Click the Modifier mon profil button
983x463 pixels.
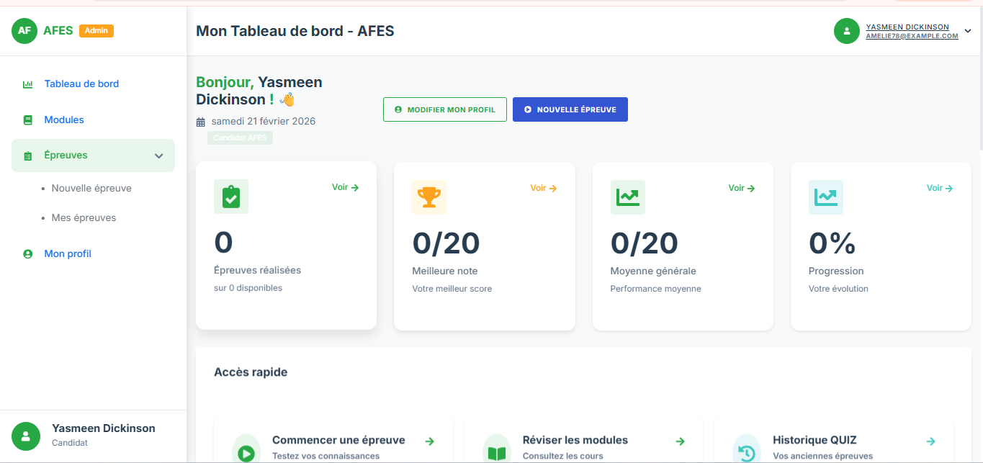(x=444, y=109)
